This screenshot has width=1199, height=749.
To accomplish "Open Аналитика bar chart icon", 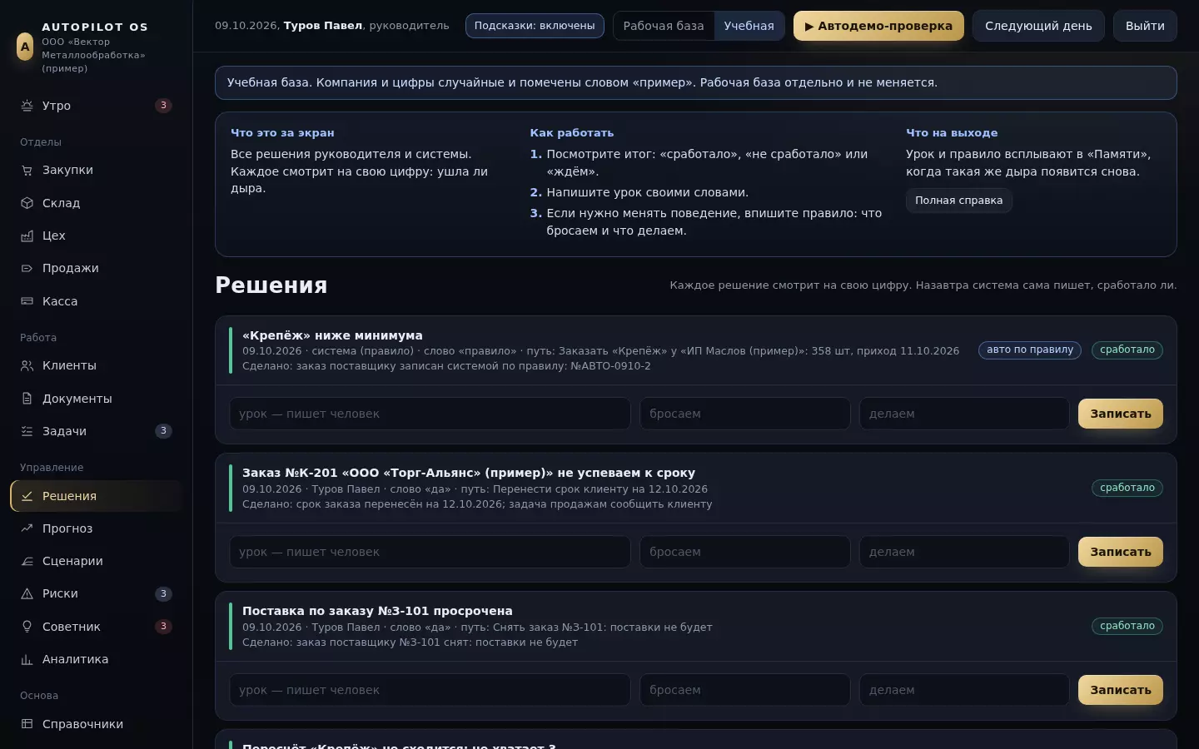I will tap(27, 659).
